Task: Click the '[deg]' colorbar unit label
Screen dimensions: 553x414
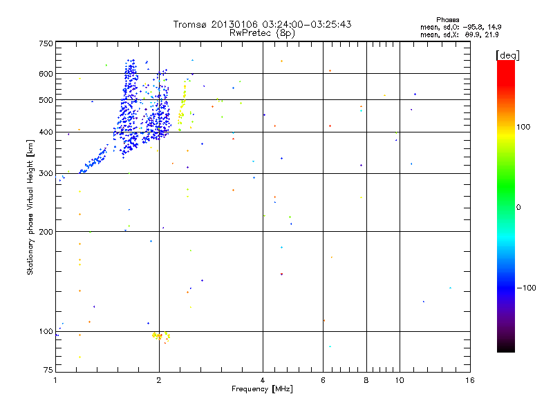Action: [507, 55]
